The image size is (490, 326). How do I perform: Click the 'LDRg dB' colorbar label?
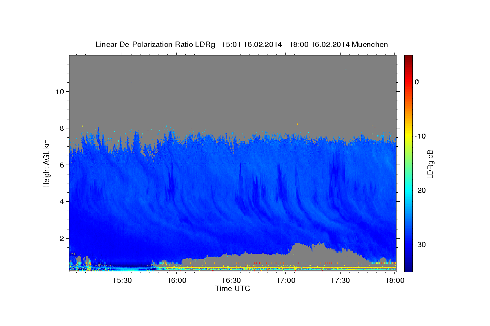point(430,164)
